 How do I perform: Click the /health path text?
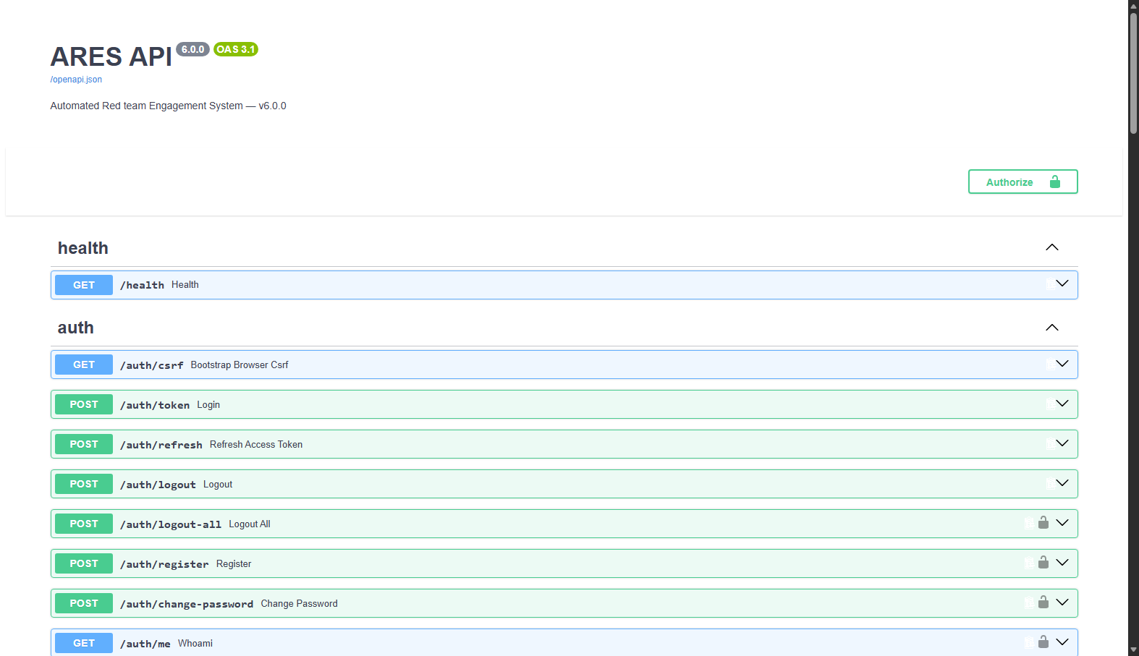pyautogui.click(x=142, y=285)
